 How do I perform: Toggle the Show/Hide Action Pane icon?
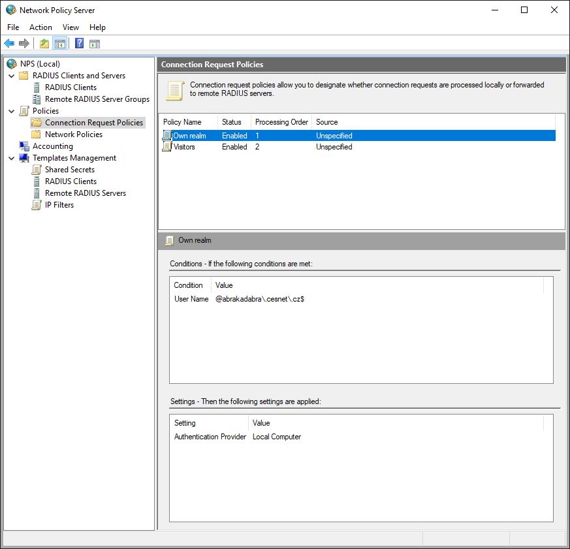[95, 44]
